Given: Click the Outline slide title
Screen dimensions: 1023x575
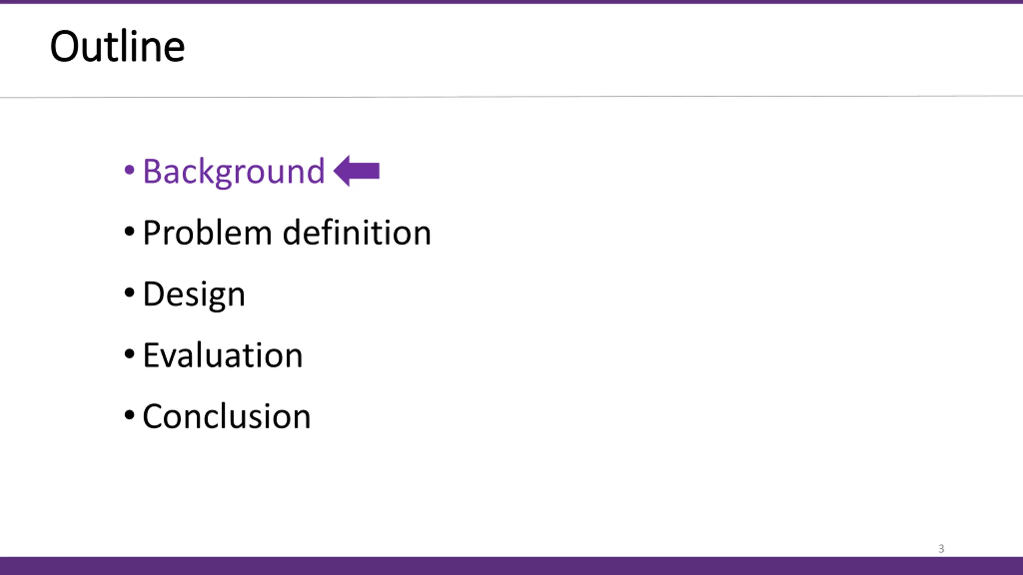Looking at the screenshot, I should (117, 47).
